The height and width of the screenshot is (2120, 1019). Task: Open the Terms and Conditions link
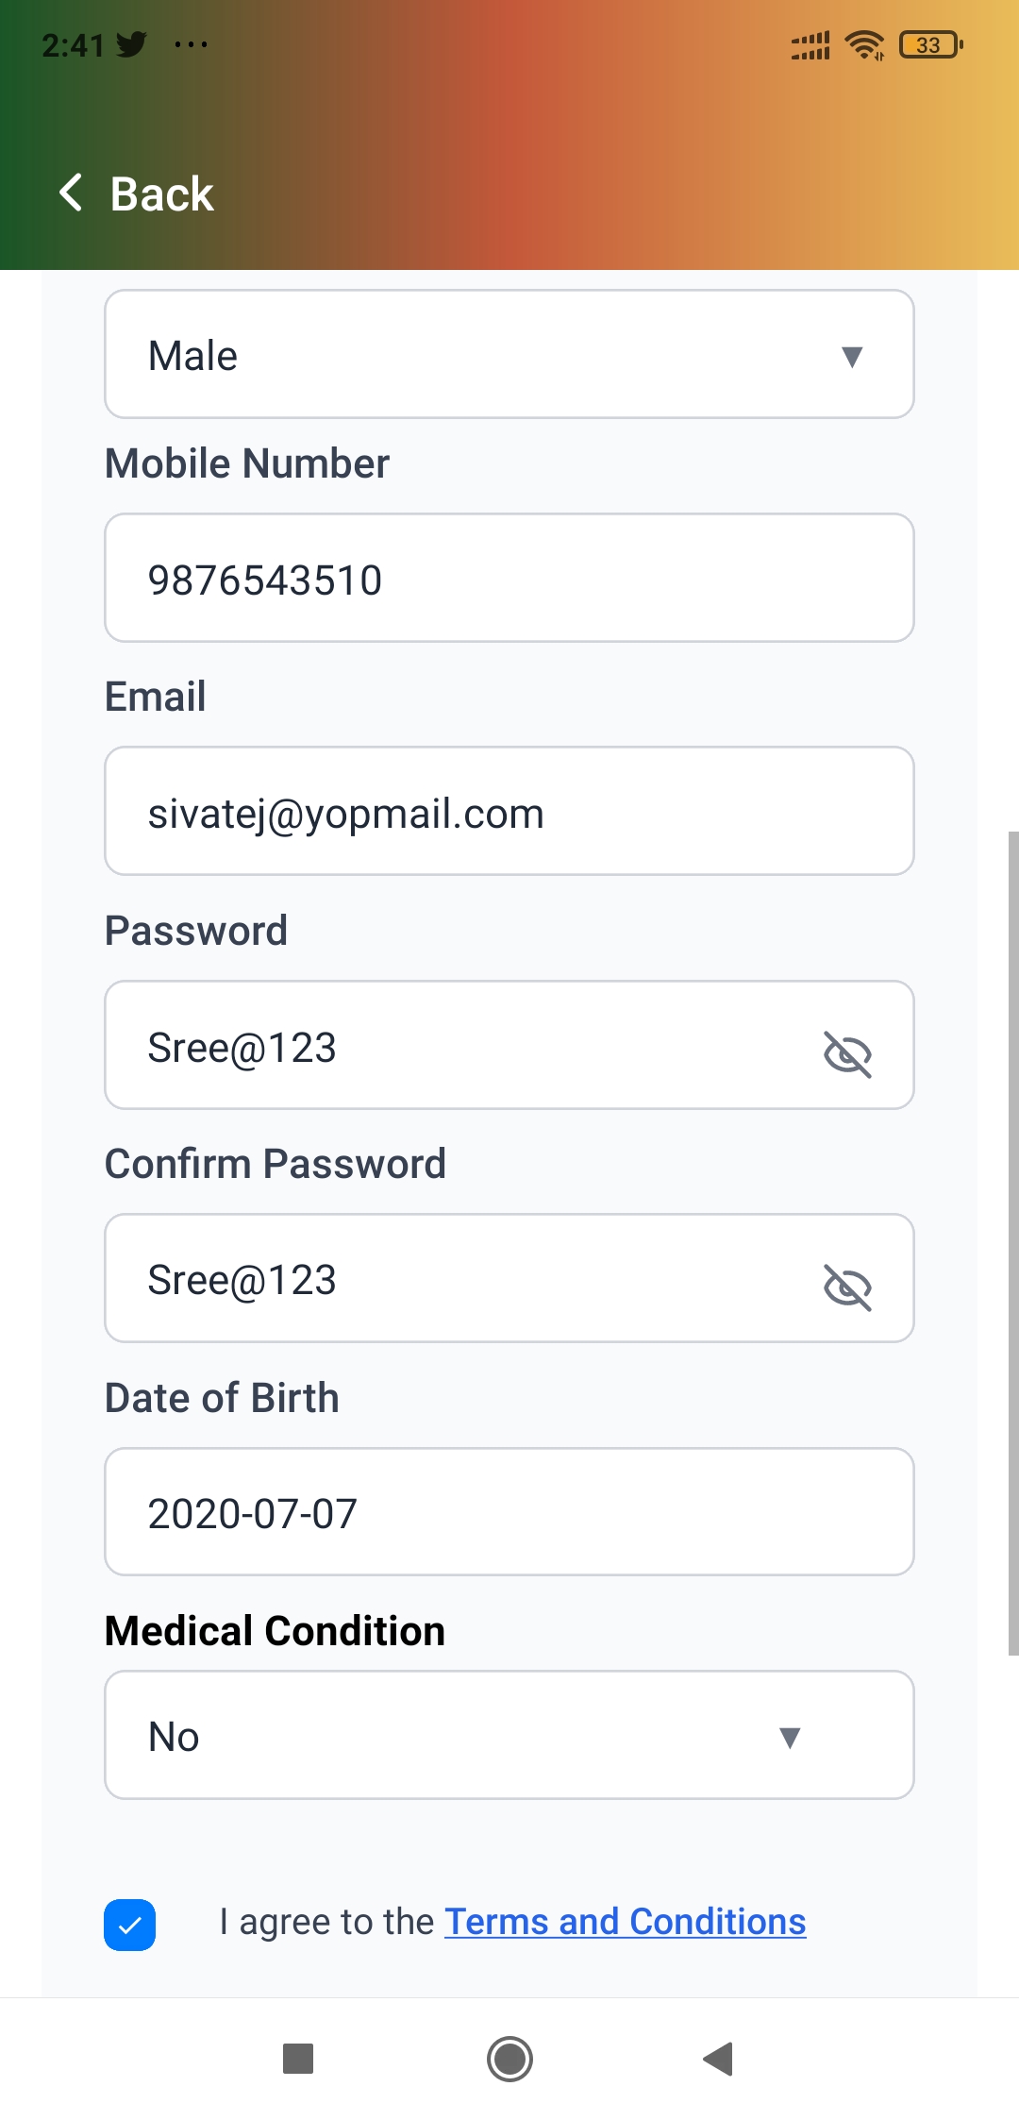tap(625, 1922)
